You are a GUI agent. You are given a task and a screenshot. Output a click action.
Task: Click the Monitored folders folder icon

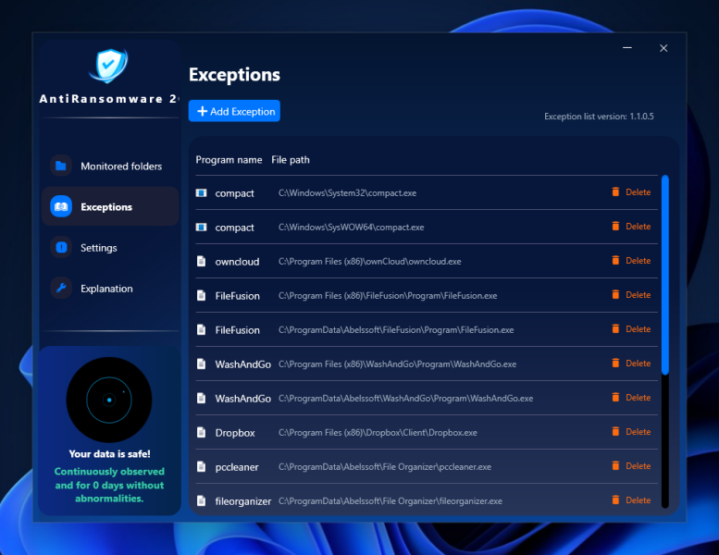(61, 166)
